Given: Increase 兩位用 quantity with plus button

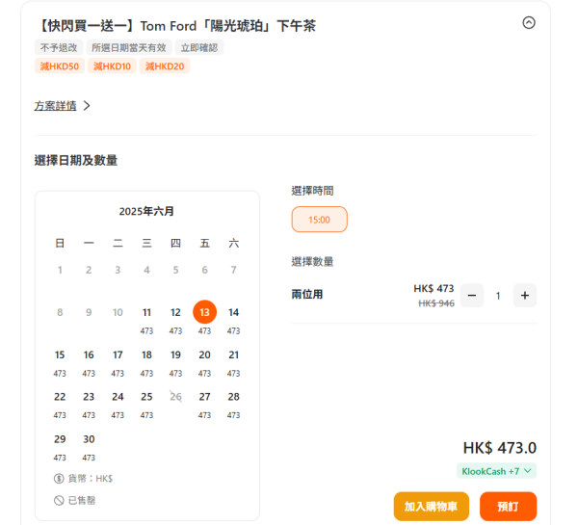Looking at the screenshot, I should tap(525, 296).
